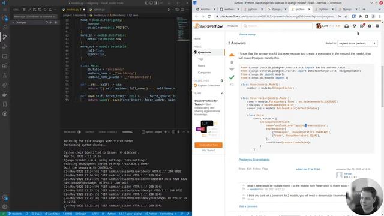Discard all changes in Changes header
The height and width of the screenshot is (216, 384).
pos(47,22)
